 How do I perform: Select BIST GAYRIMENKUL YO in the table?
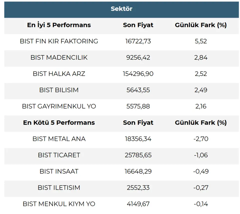point(59,106)
